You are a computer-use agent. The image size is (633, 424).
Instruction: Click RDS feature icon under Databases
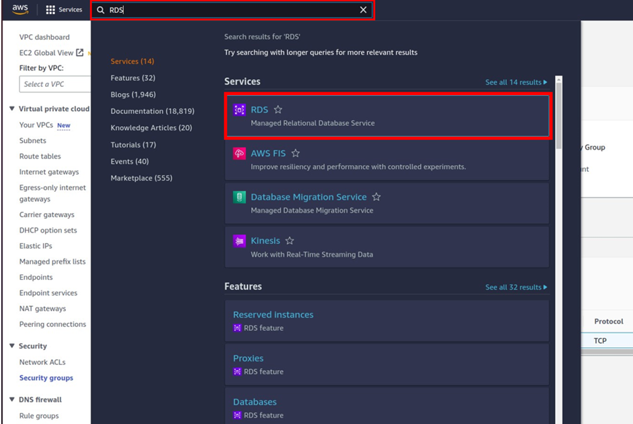click(x=237, y=415)
